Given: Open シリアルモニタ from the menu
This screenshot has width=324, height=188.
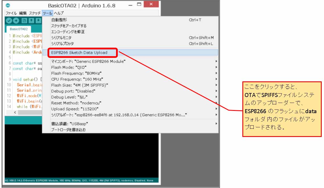Looking at the screenshot, I should [x=130, y=38].
